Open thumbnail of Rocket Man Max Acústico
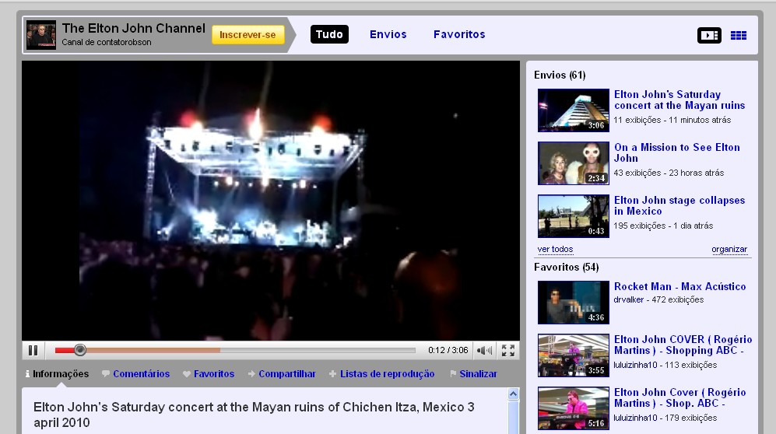 [x=574, y=303]
